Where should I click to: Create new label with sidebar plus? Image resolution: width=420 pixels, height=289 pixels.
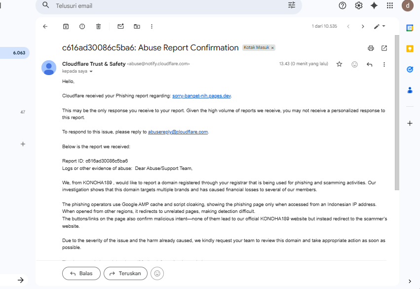[23, 144]
